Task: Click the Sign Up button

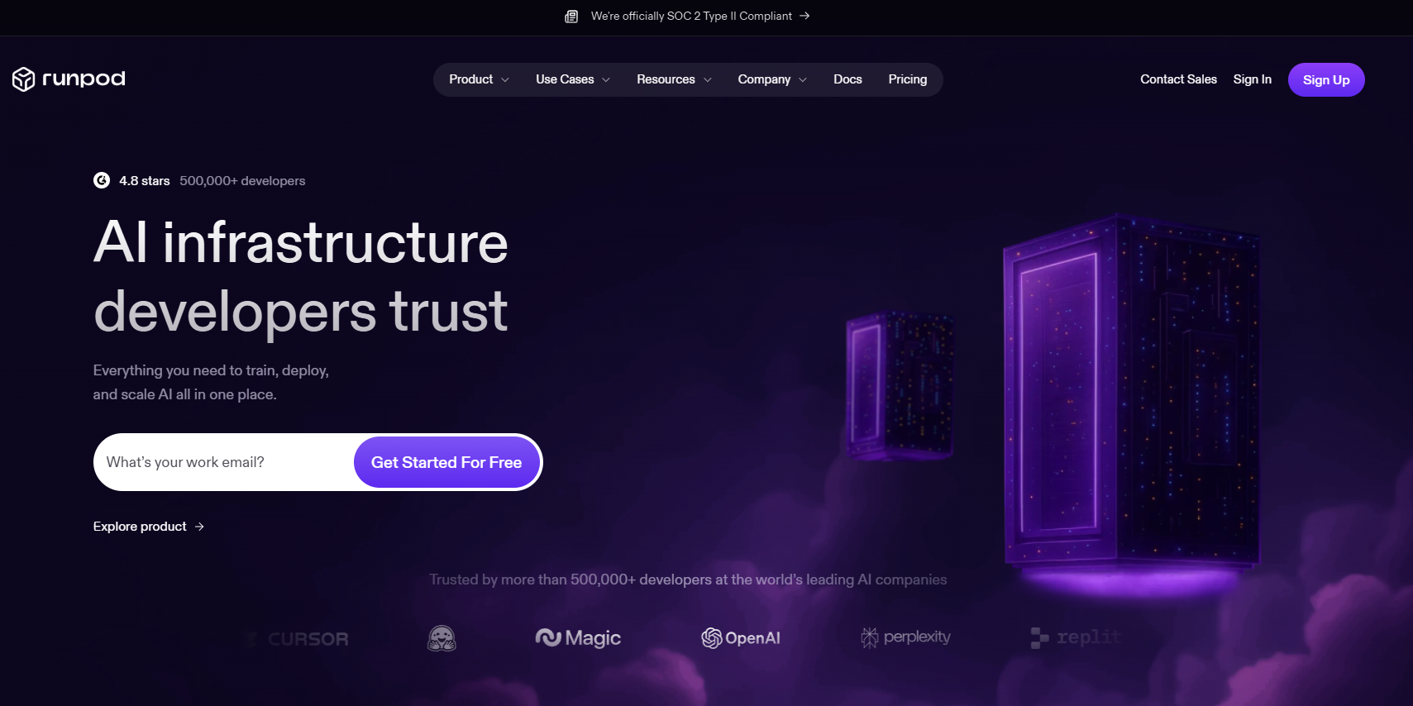Action: 1326,80
